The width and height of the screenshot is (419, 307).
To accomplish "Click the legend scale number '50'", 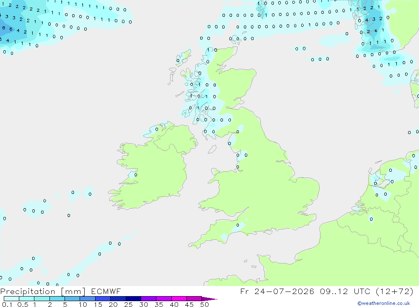I will [x=204, y=304].
